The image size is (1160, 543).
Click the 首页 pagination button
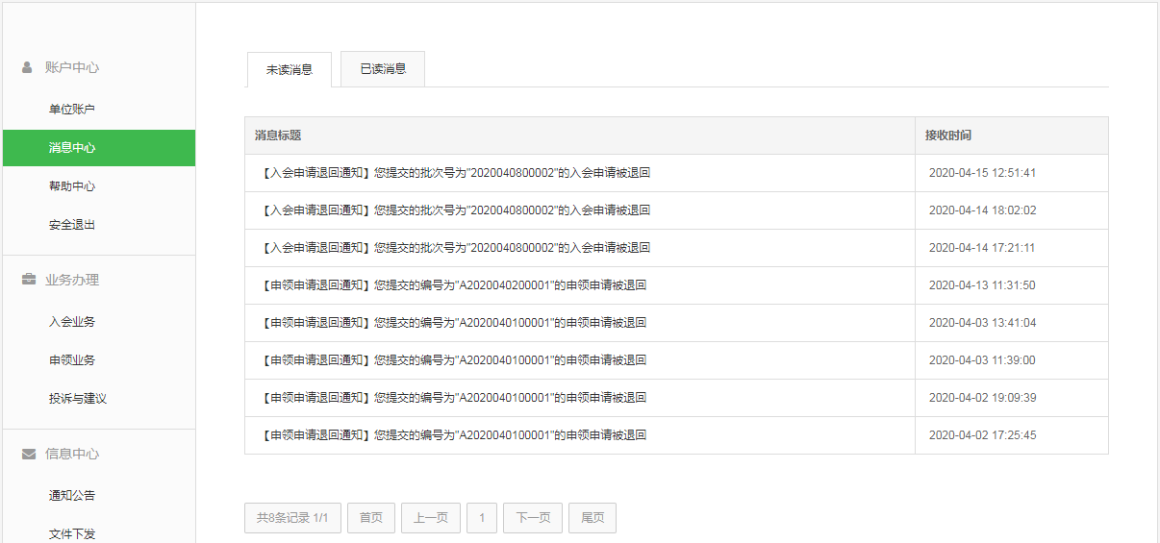pyautogui.click(x=371, y=518)
